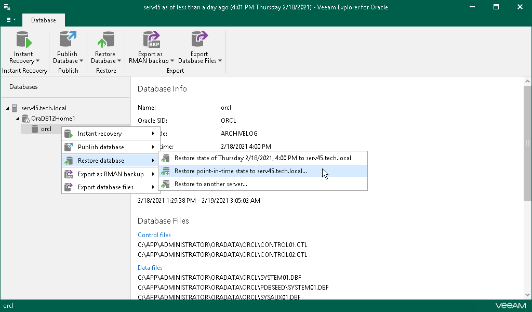Viewport: 532px width, 312px height.
Task: Choose Export database files context entry
Action: (x=111, y=187)
